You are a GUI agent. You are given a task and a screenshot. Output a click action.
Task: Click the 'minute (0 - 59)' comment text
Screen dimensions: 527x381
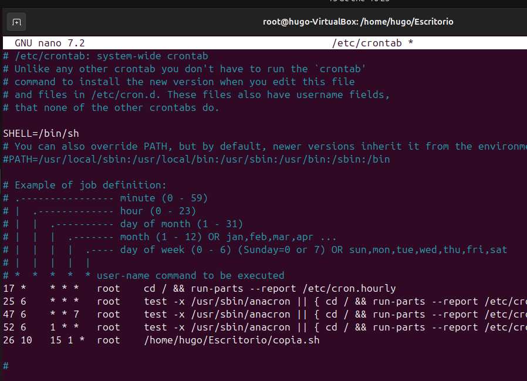[x=164, y=198]
